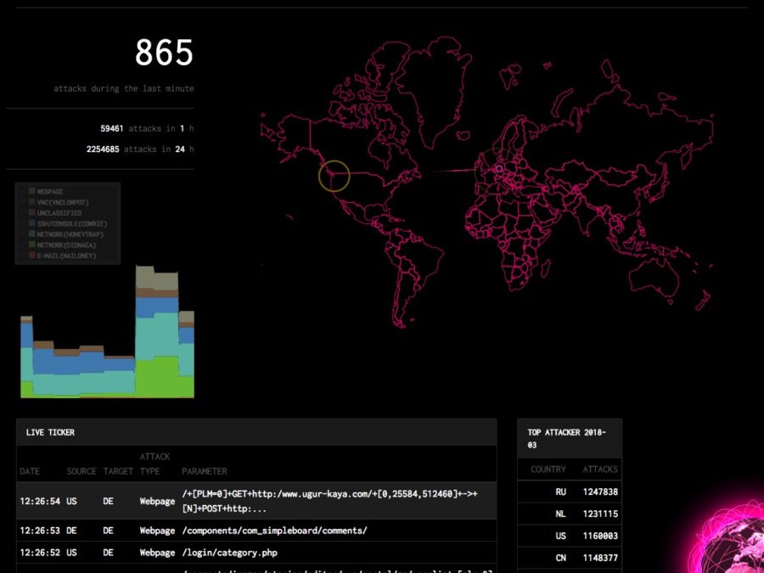Toggle E-MAIL(MAILONEY) legend entry
This screenshot has width=764, height=573.
(65, 255)
